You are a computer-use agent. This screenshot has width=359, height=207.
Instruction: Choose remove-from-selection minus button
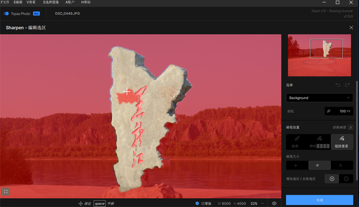346,178
